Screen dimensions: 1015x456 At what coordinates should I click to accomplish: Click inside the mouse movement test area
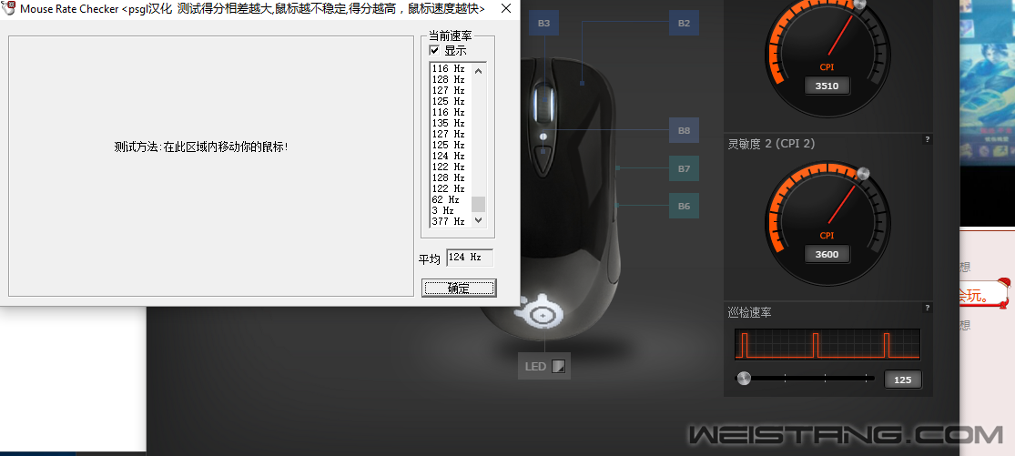point(211,167)
